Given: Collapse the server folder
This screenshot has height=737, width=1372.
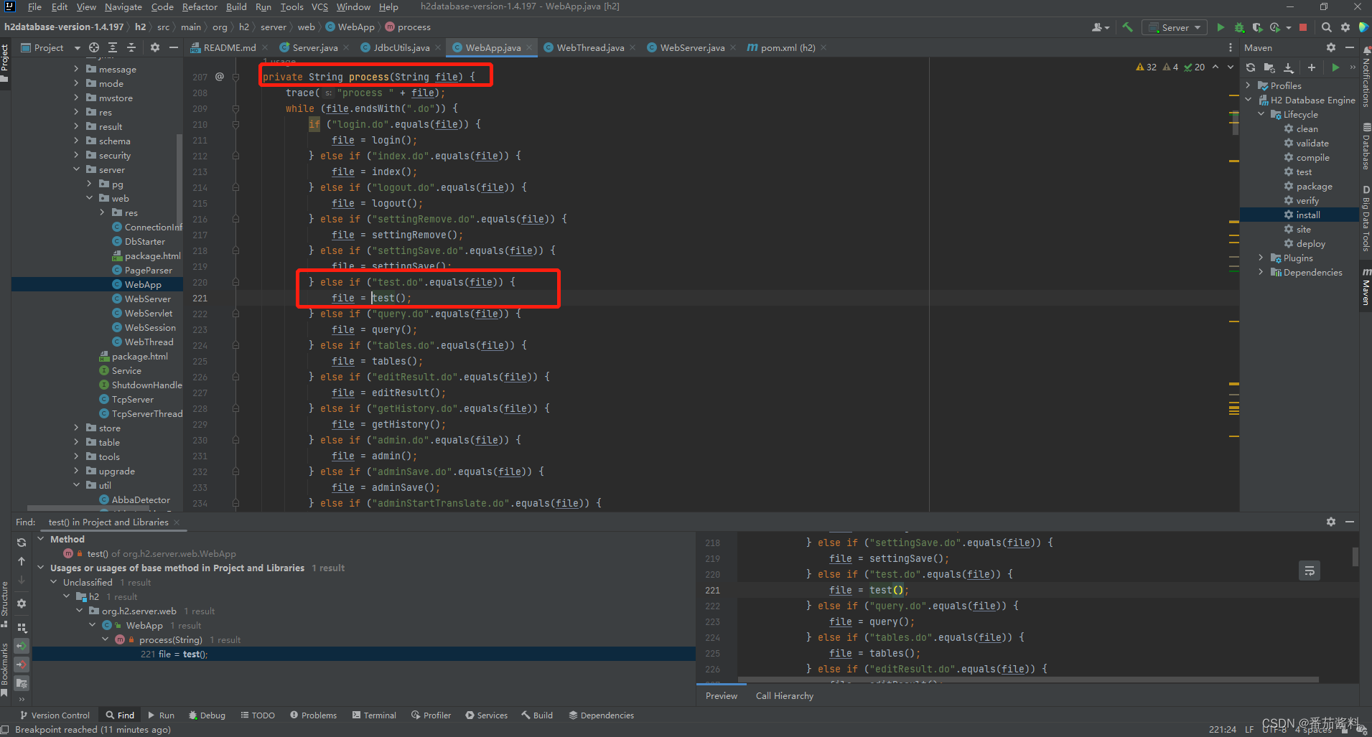Looking at the screenshot, I should [76, 169].
